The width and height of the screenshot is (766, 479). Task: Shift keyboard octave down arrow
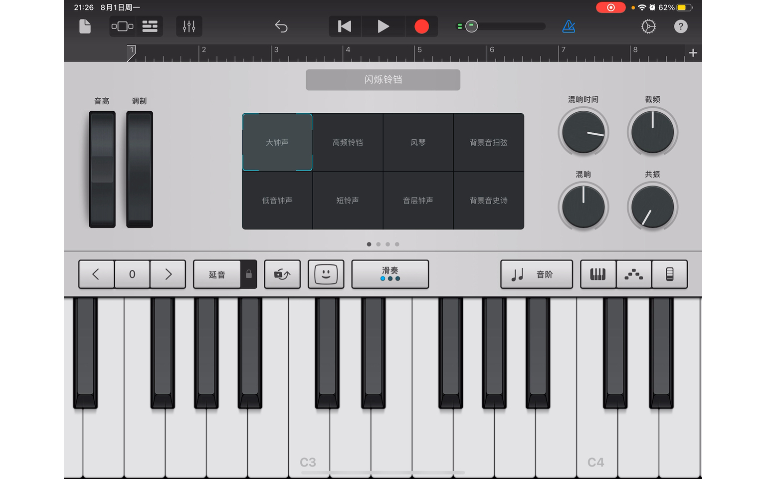coord(96,274)
